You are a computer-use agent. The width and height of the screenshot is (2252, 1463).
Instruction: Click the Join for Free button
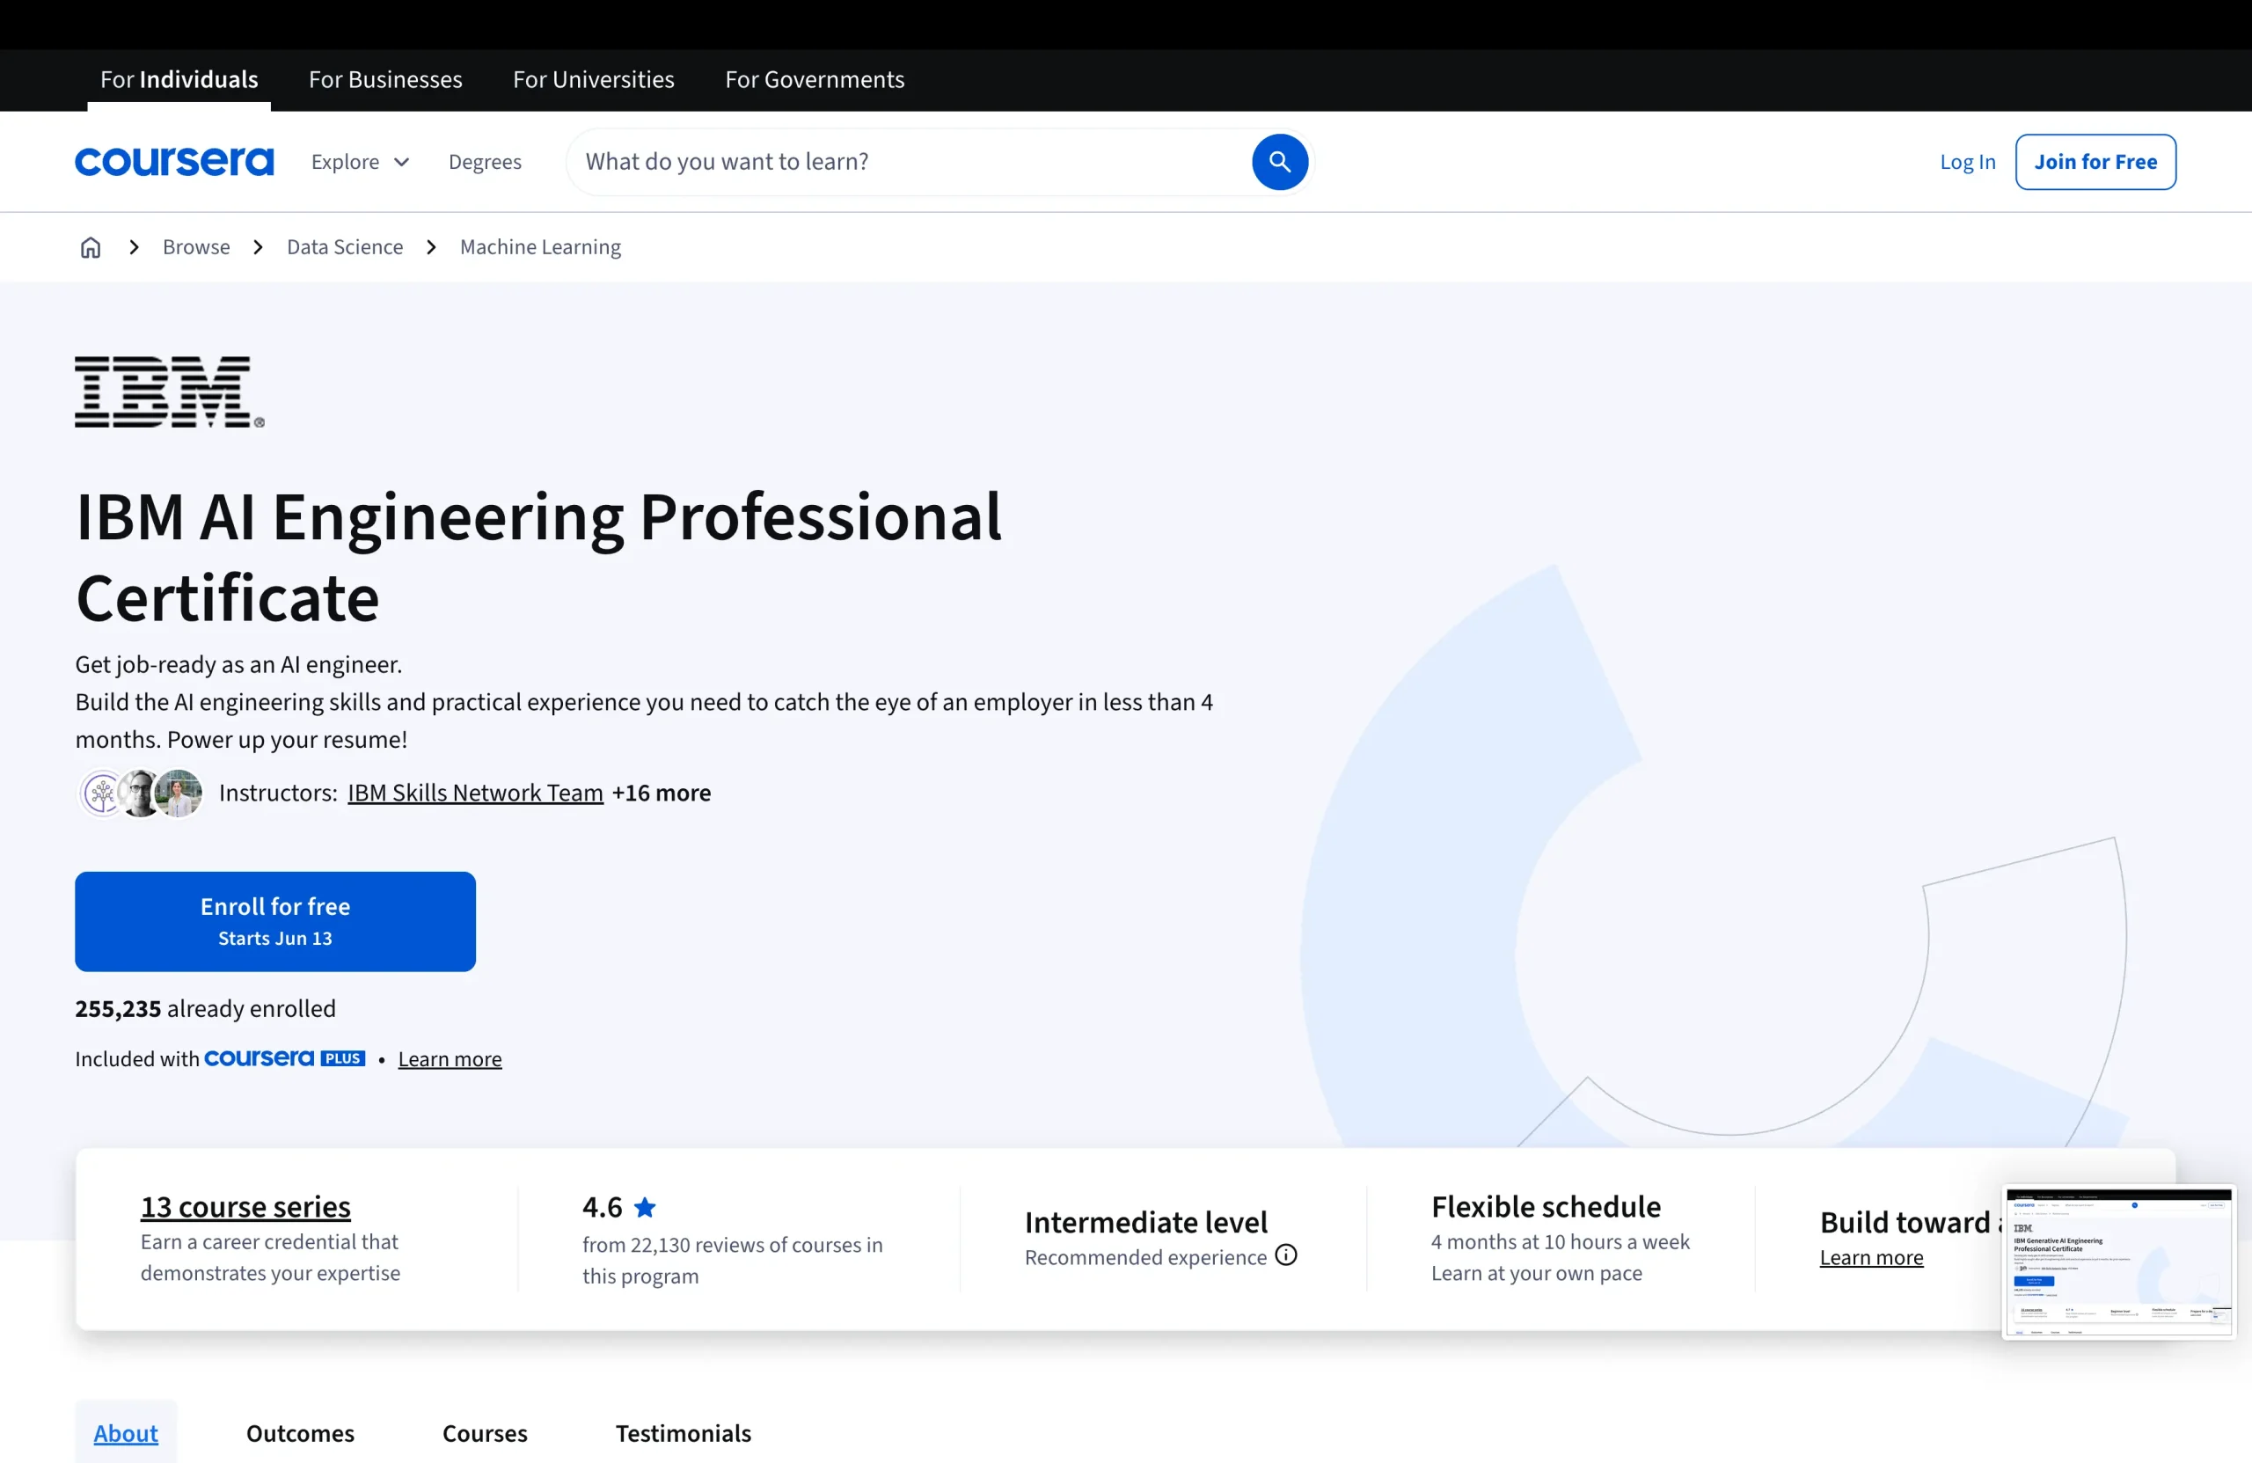2095,162
